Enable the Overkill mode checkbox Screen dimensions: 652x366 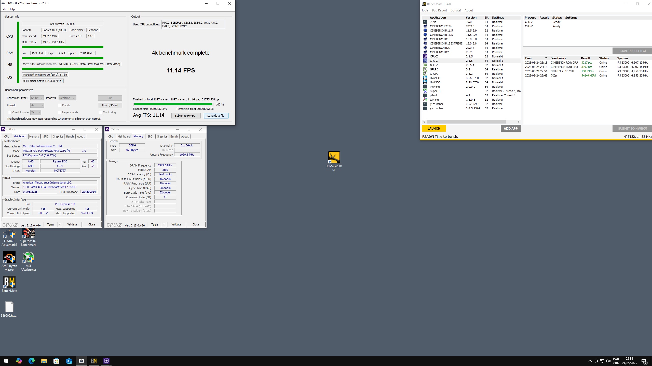tap(10, 112)
